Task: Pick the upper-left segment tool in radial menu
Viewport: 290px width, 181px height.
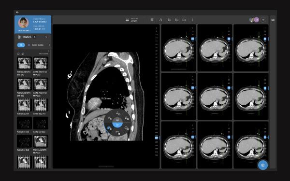Action: coord(110,118)
